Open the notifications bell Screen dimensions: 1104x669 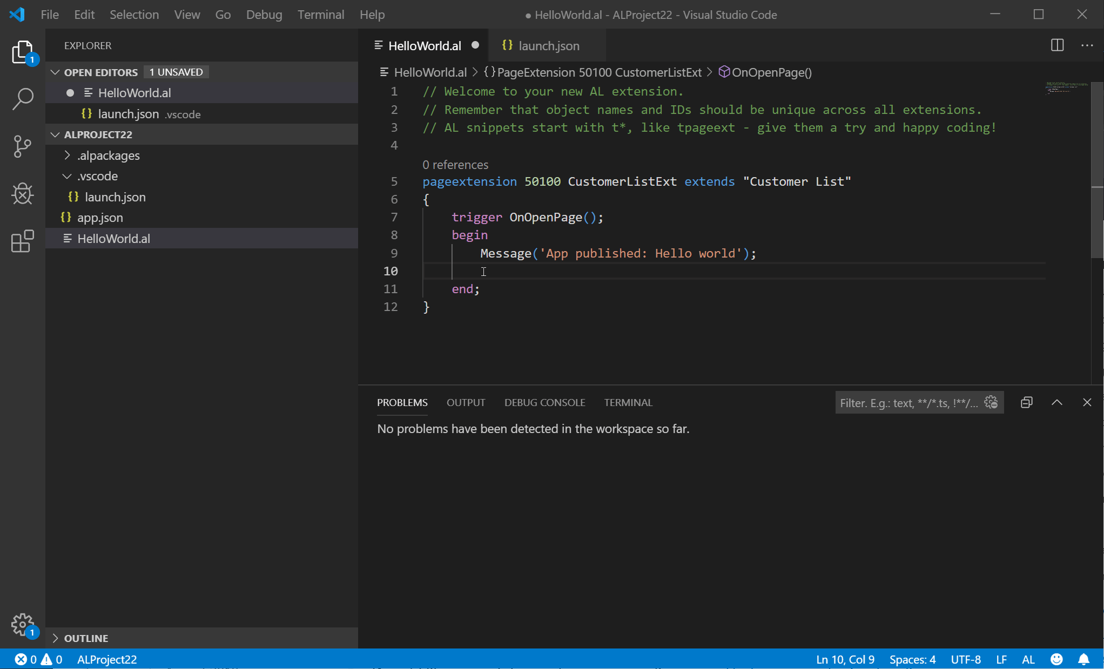click(1085, 659)
